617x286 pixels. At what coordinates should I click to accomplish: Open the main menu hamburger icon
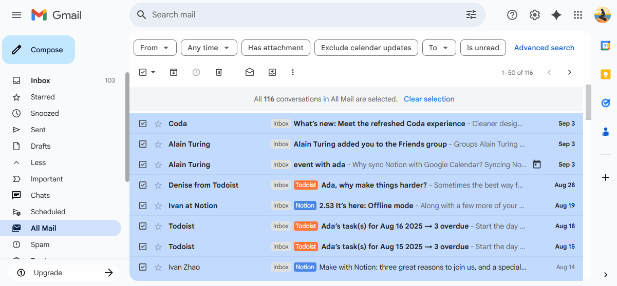point(16,15)
